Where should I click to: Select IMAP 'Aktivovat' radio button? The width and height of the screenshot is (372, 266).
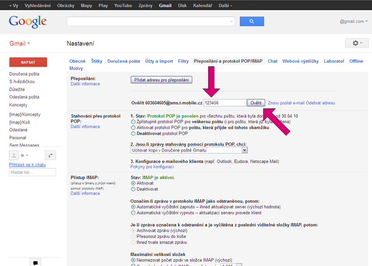(133, 183)
